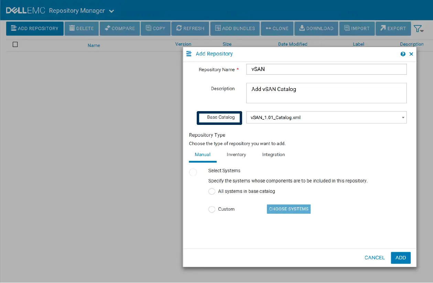Click the Download toolbar button
Screen dimensions: 433x283
click(316, 28)
